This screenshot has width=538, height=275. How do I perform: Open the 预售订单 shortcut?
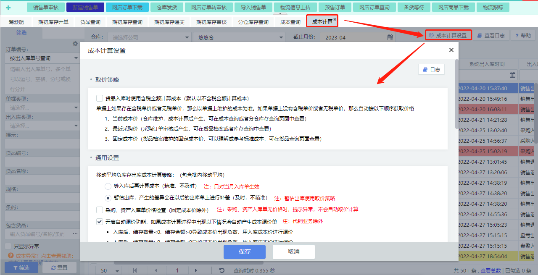tap(335, 7)
